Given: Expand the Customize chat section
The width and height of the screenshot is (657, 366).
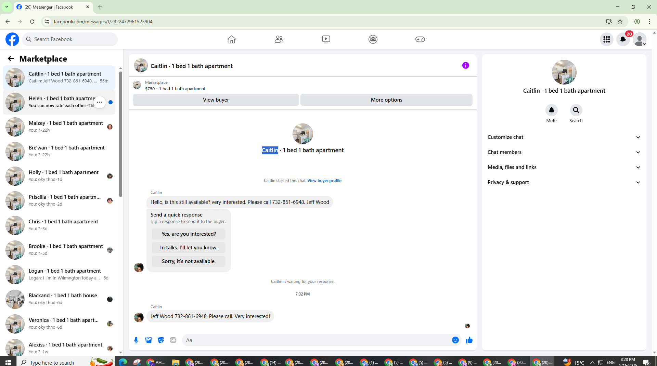Looking at the screenshot, I should (x=564, y=137).
